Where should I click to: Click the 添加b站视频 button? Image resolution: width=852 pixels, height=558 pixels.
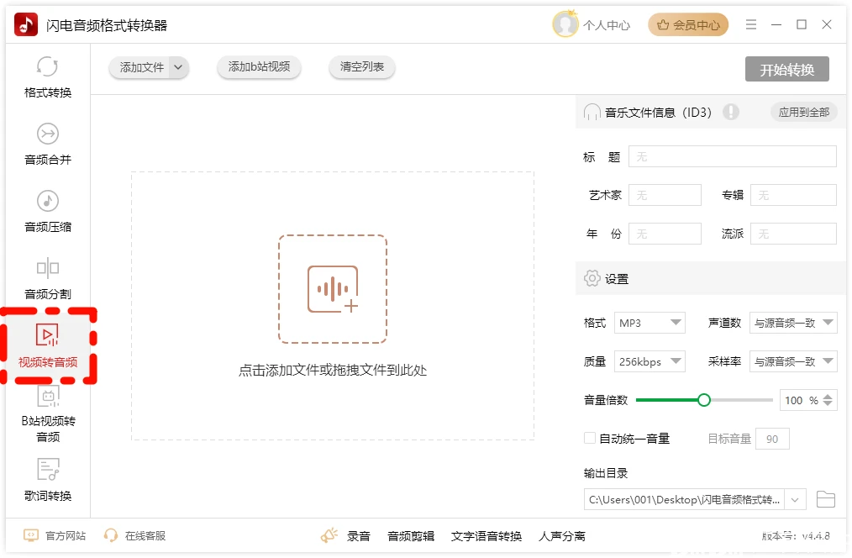[x=259, y=67]
